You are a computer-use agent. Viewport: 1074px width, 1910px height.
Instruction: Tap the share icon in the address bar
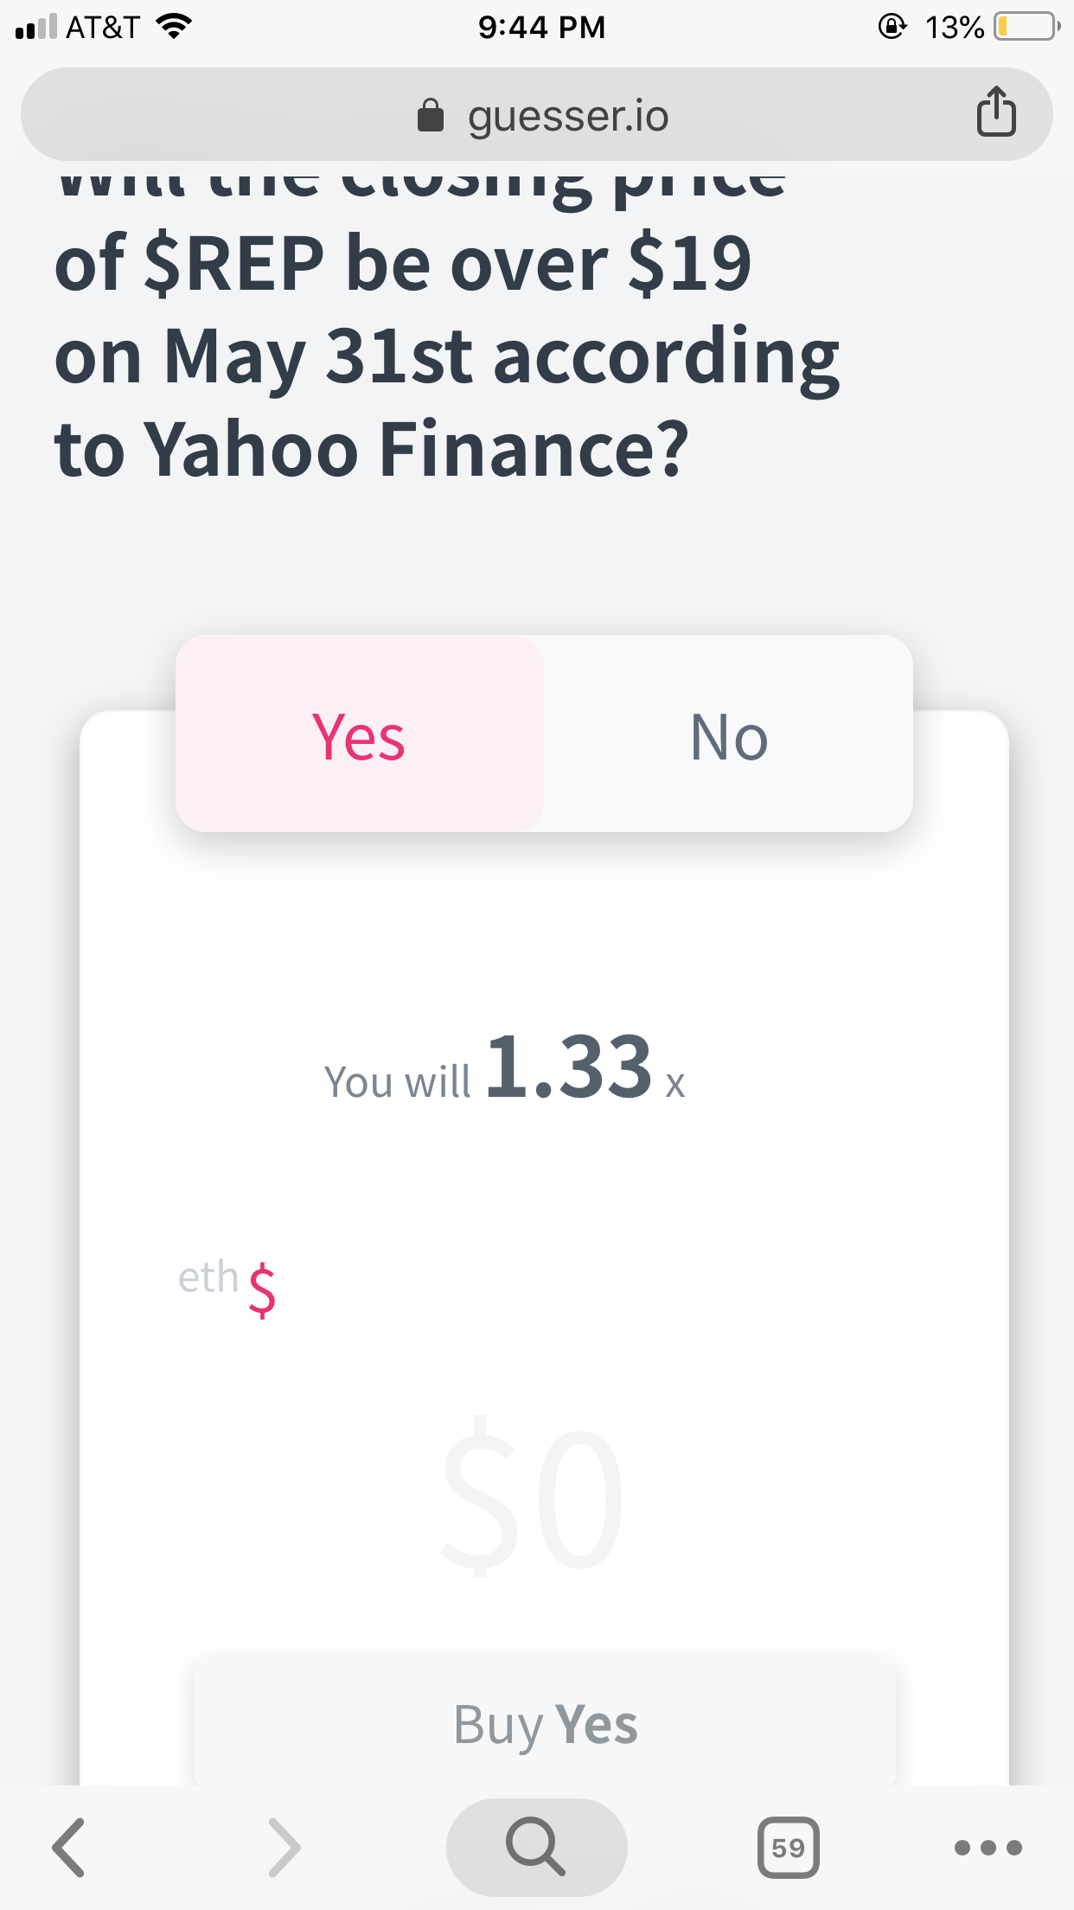pos(996,113)
